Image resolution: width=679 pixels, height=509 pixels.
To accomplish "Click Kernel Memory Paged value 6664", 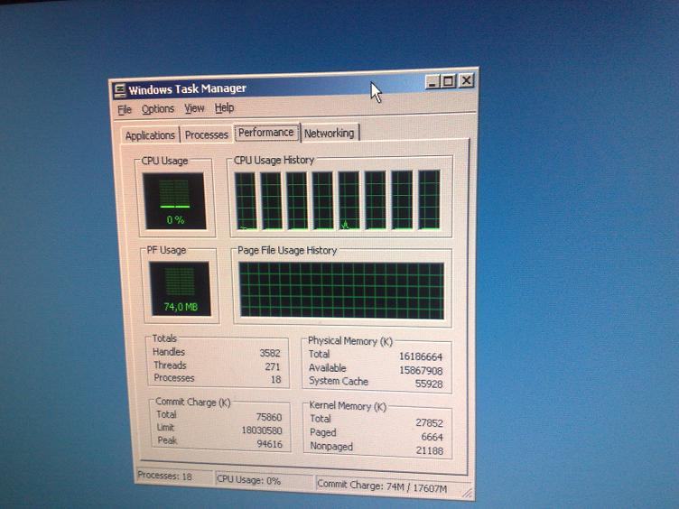I will coord(433,437).
